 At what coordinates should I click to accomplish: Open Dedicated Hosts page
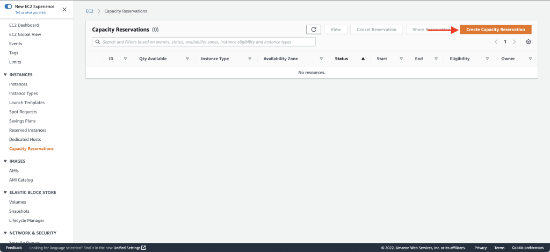point(25,139)
